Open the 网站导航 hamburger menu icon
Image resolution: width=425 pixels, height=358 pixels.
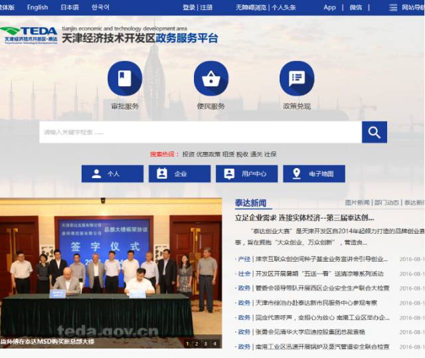point(393,7)
